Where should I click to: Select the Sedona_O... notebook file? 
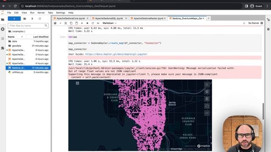28,68
